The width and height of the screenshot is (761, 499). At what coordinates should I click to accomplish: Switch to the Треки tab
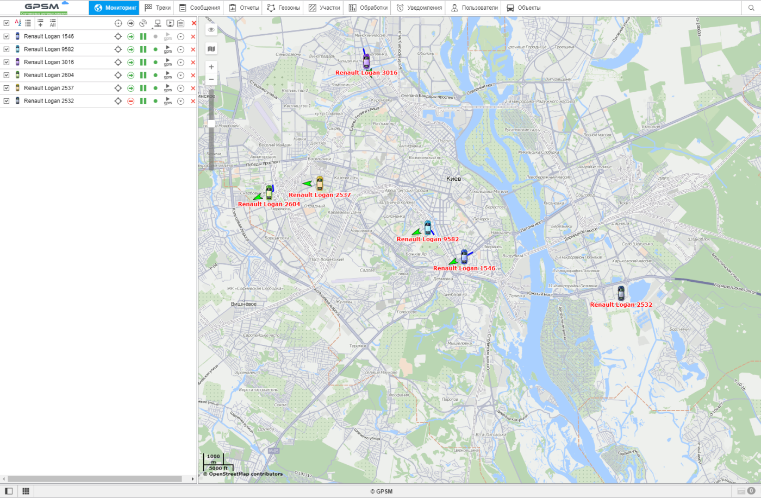coord(158,8)
